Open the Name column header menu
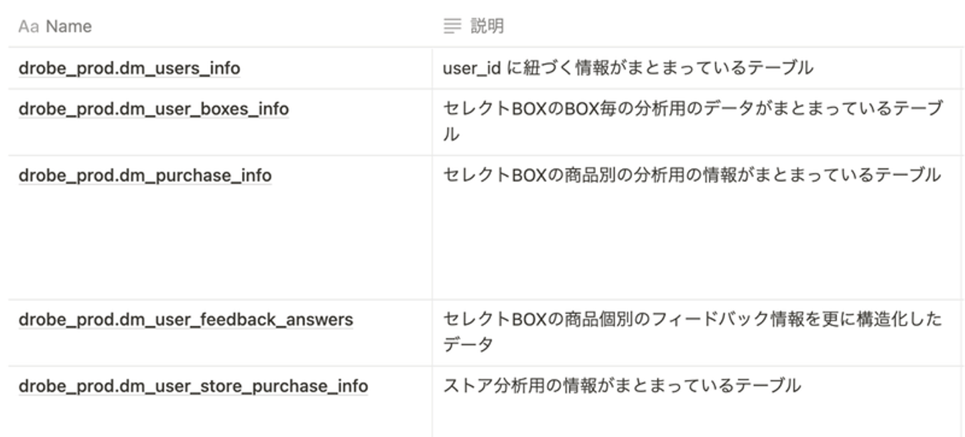 tap(68, 27)
